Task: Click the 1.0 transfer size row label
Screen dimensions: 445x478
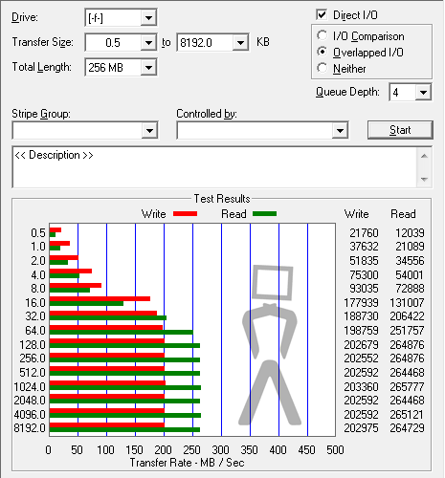Action: point(38,247)
